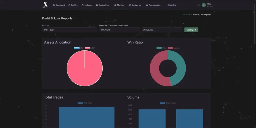The image size is (256, 128).
Task: Click the start date field 2025/02/18
Action: [119, 30]
